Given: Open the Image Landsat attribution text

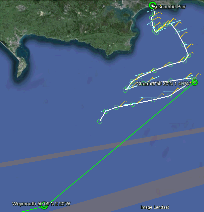Looking at the screenshot, I should [x=155, y=207].
